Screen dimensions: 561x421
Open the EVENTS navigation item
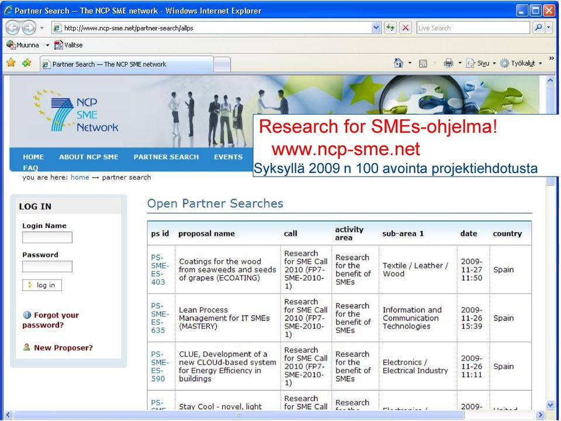(x=228, y=157)
